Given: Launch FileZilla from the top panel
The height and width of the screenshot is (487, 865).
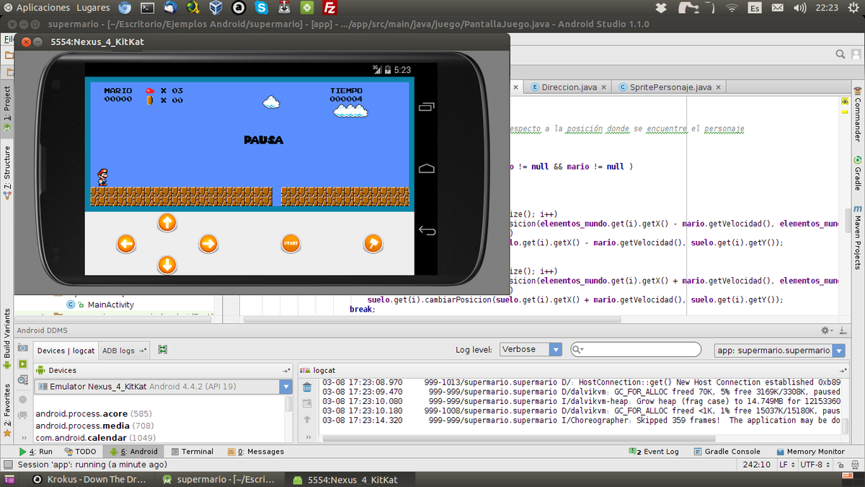Looking at the screenshot, I should click(x=329, y=8).
